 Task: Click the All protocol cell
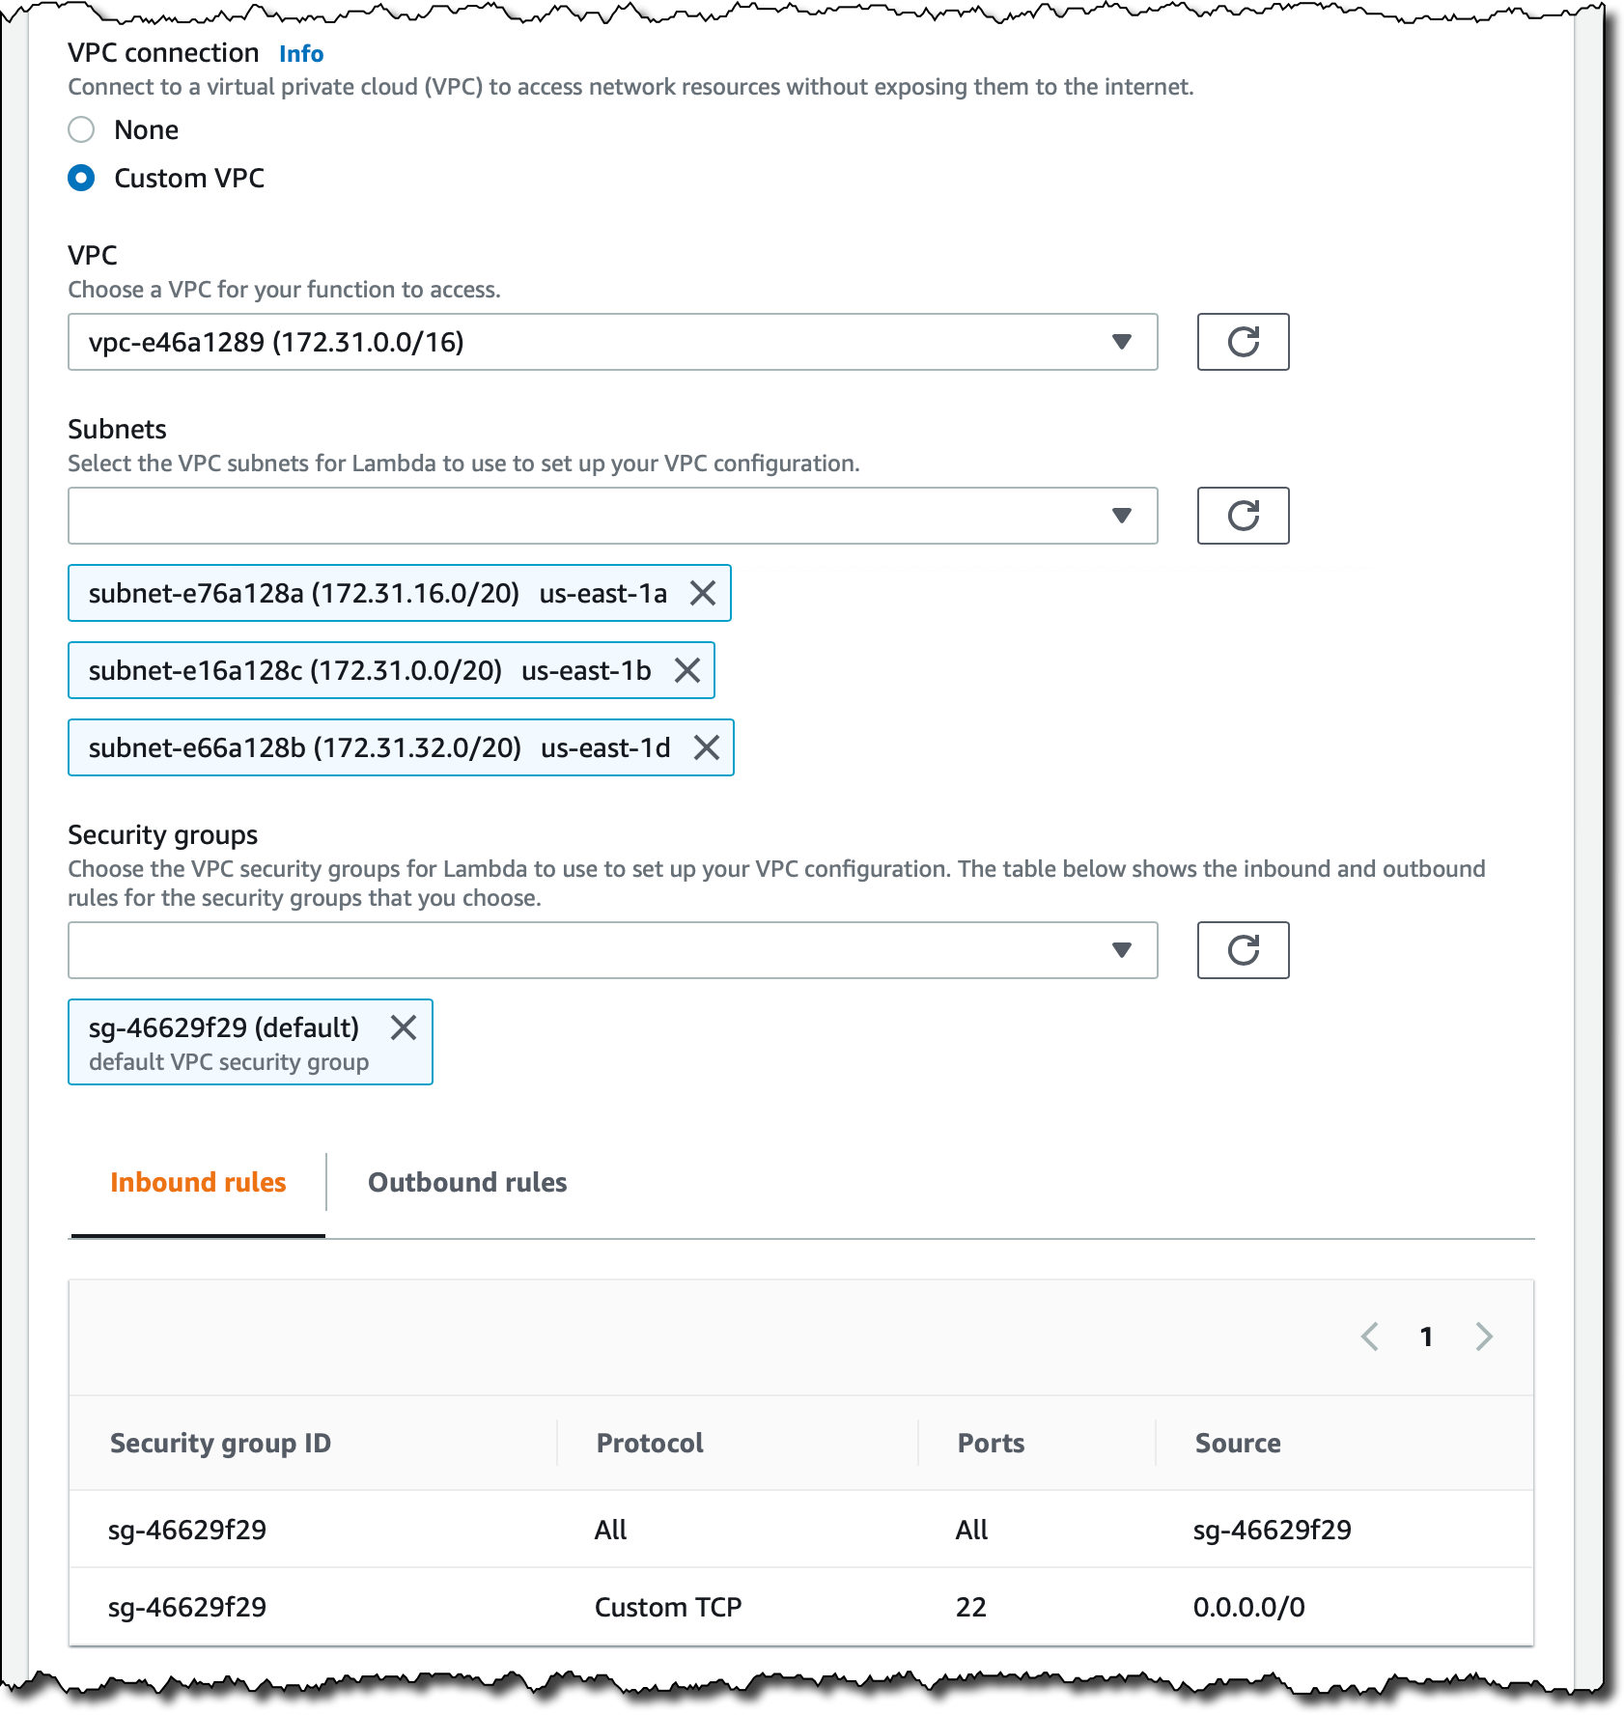pos(610,1530)
